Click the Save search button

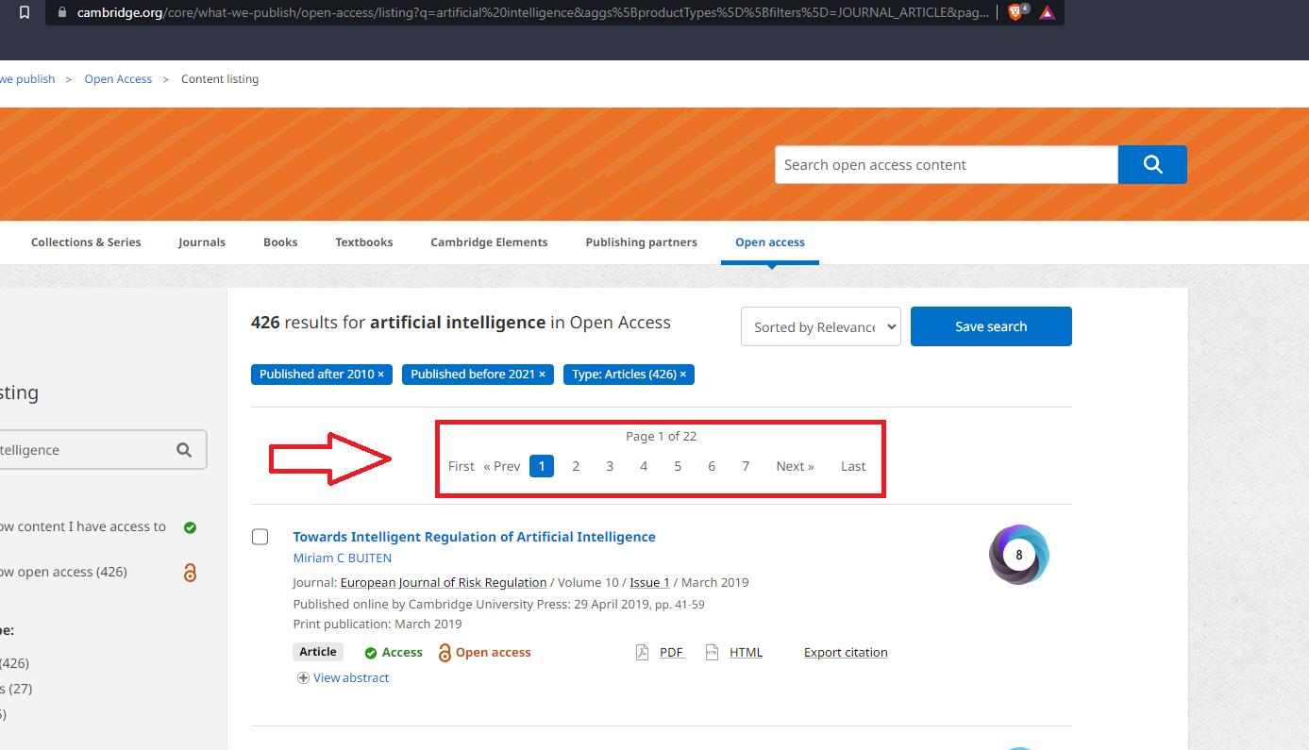click(x=991, y=326)
